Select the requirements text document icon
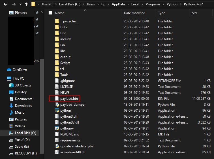The height and width of the screenshot is (159, 214). point(57,140)
